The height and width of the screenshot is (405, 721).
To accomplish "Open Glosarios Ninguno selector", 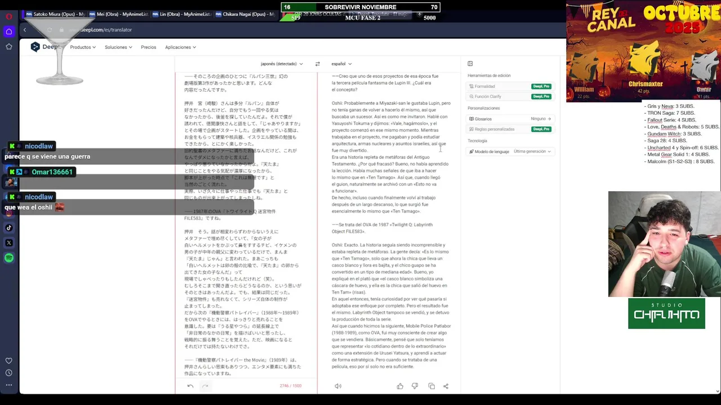I will point(541,119).
